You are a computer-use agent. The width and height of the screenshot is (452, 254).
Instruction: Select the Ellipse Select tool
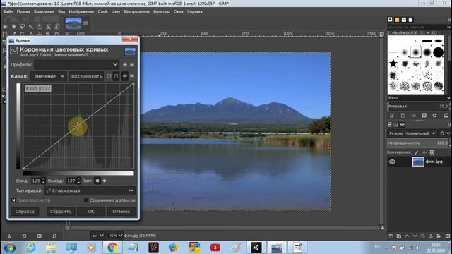[x=13, y=27]
